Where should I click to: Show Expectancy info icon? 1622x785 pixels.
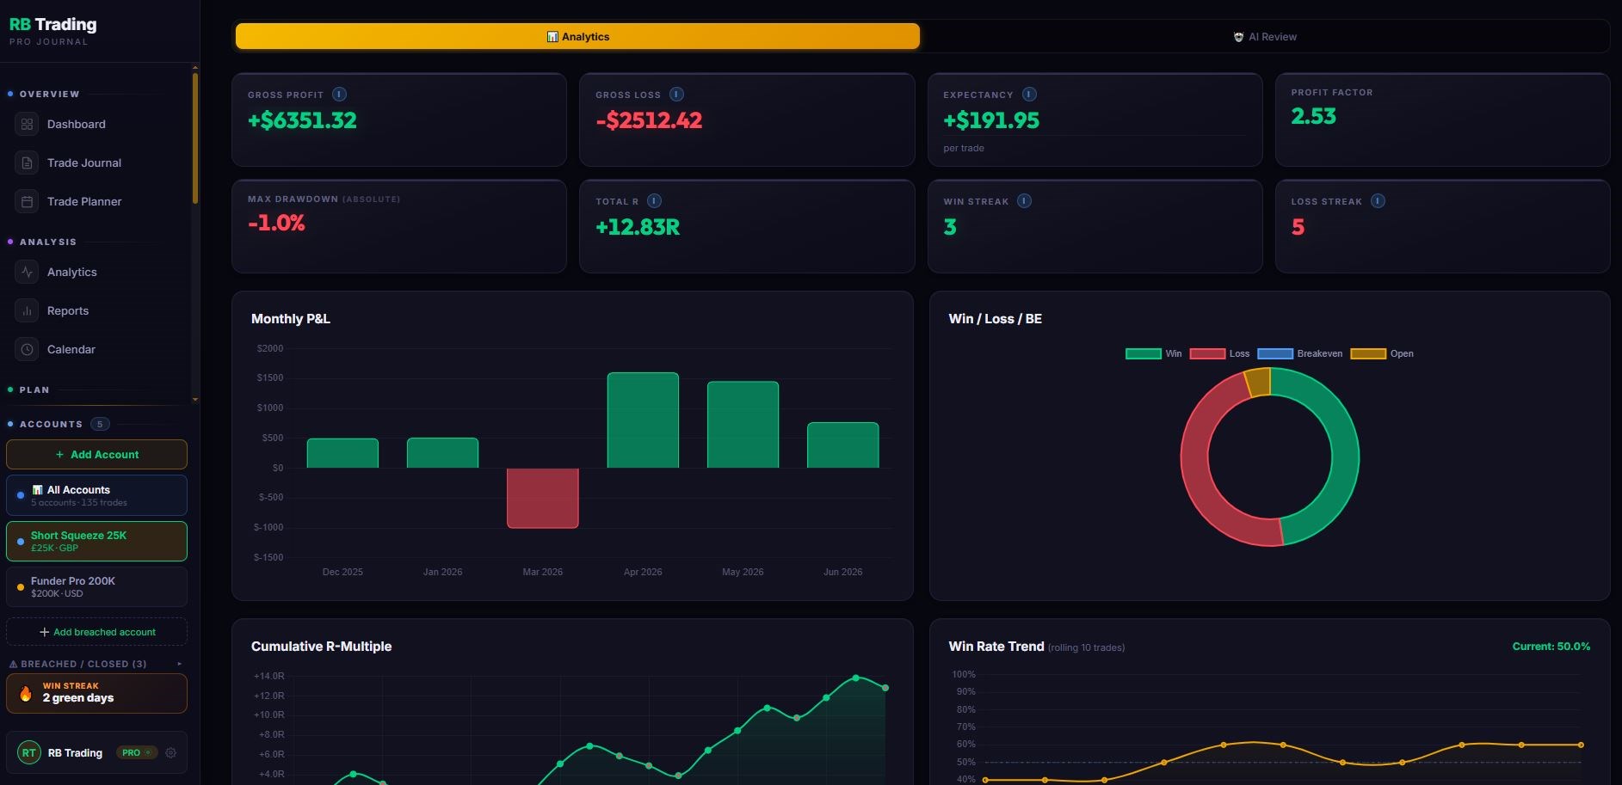1029,95
